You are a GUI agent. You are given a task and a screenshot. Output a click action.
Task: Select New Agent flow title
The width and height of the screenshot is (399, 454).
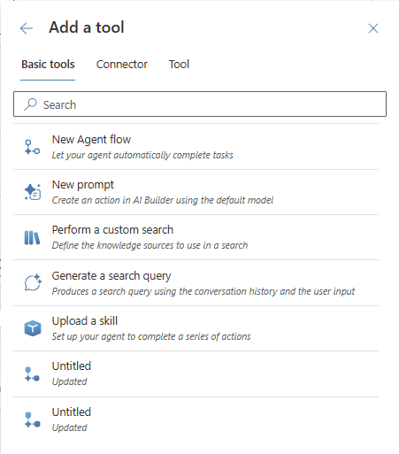point(91,140)
